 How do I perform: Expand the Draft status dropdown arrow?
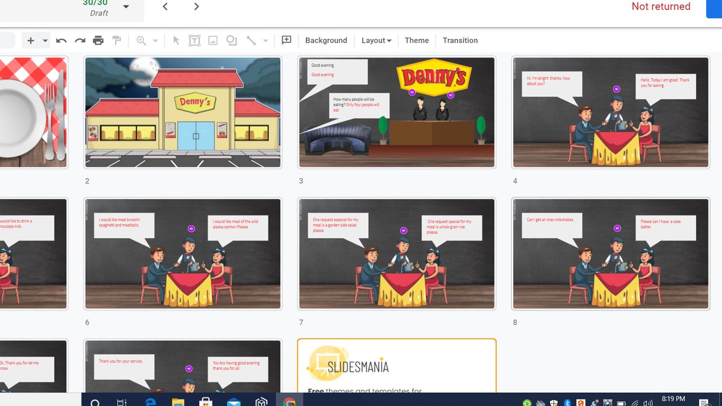(x=126, y=7)
